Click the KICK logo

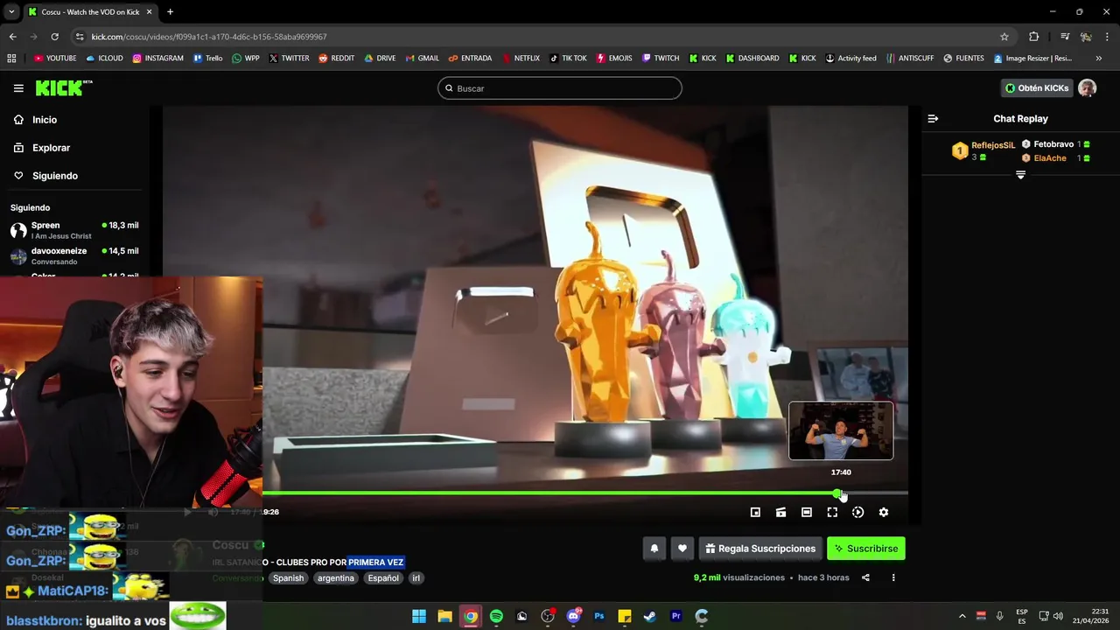(x=63, y=87)
